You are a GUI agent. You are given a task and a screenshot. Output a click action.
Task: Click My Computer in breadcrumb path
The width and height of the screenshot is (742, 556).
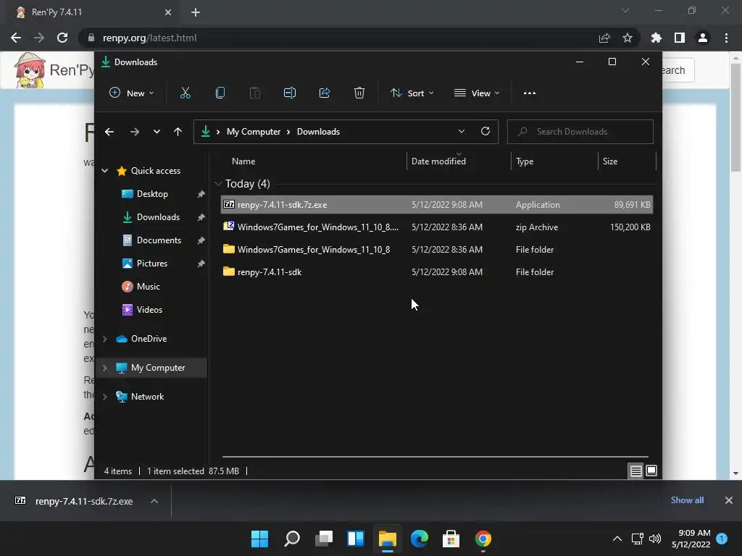pos(254,132)
